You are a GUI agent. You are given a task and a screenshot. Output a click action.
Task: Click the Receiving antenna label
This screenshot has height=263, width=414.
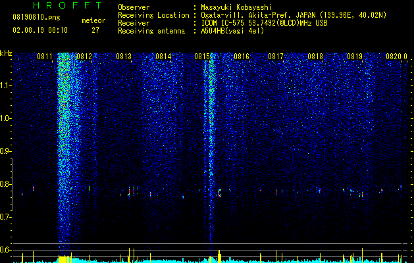click(151, 31)
